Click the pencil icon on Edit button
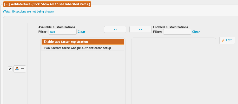Viewport: 238px width, 104px height. coord(223,40)
